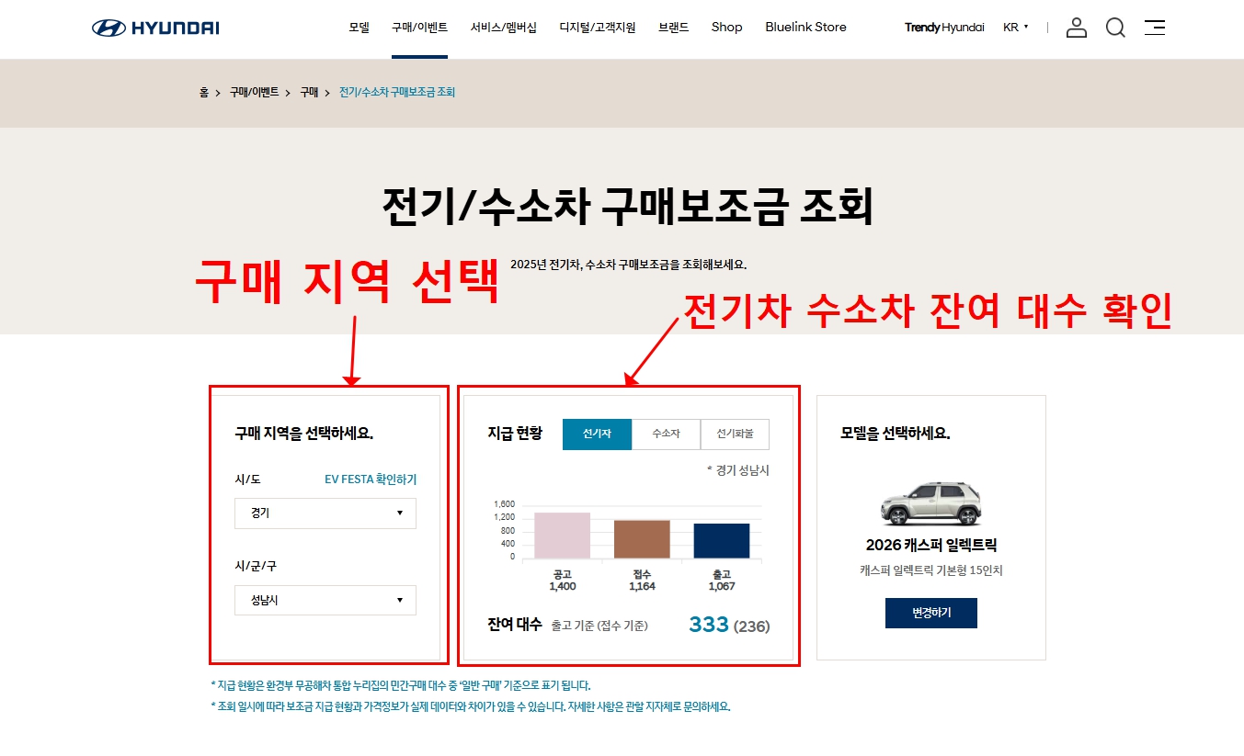Click the 조회 일시에 따라 보조금 disclaimer note

[471, 706]
